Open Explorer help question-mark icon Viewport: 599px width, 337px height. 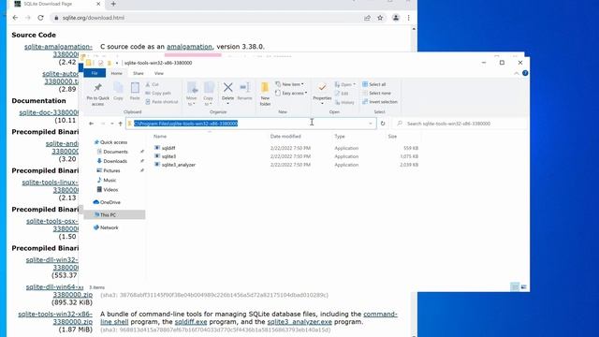[525, 73]
